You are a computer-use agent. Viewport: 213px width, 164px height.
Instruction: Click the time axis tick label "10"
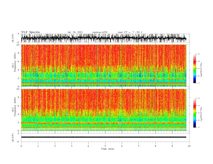click(x=189, y=146)
